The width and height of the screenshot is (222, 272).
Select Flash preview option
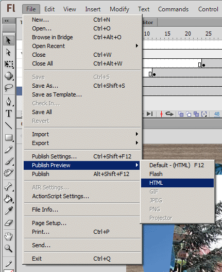point(177,174)
